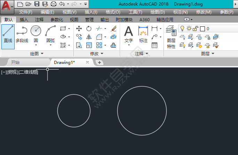
Task: Expand the Draw (绘图) panel
Action: point(37,54)
